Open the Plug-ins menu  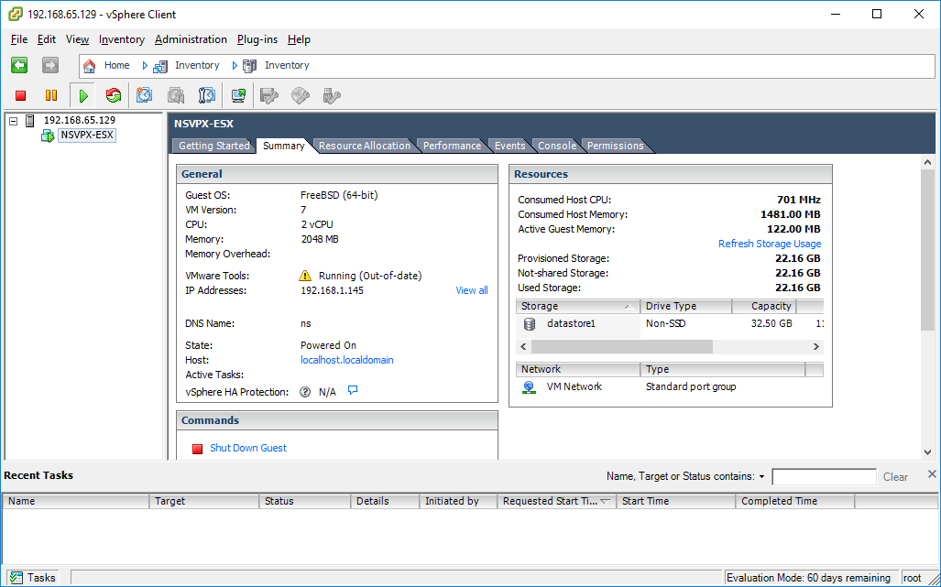click(x=257, y=39)
